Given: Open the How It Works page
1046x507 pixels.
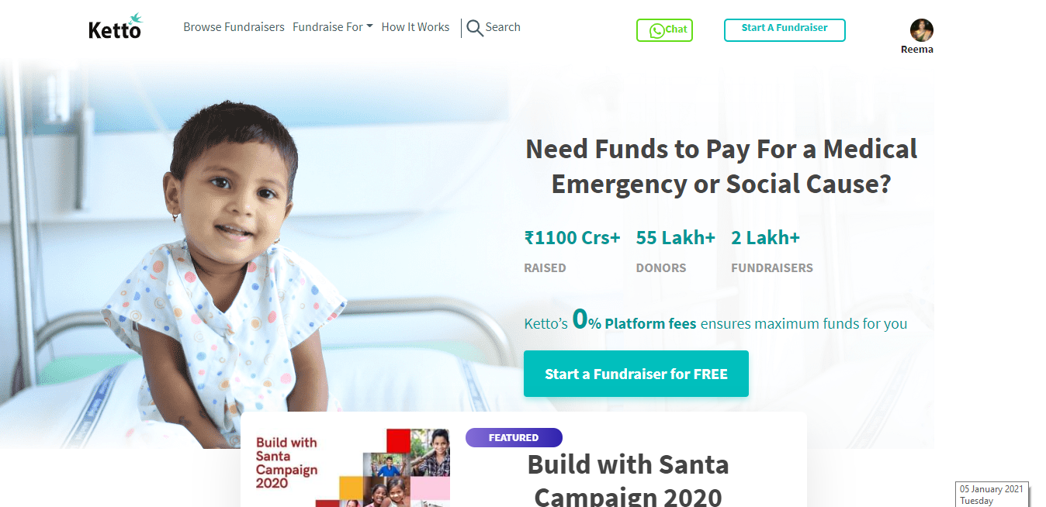Looking at the screenshot, I should (x=415, y=27).
